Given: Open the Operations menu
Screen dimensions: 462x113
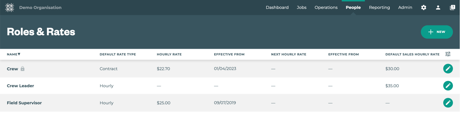Looking at the screenshot, I should [x=326, y=7].
